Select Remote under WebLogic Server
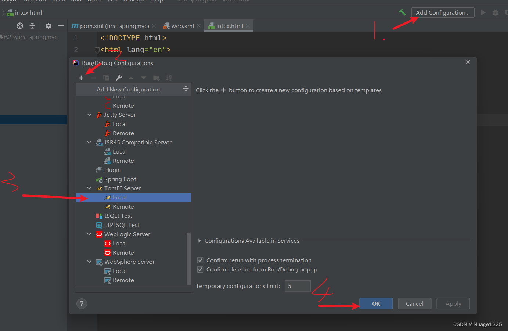 123,252
